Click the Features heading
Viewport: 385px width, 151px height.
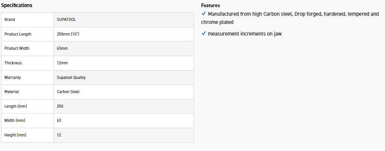click(210, 5)
